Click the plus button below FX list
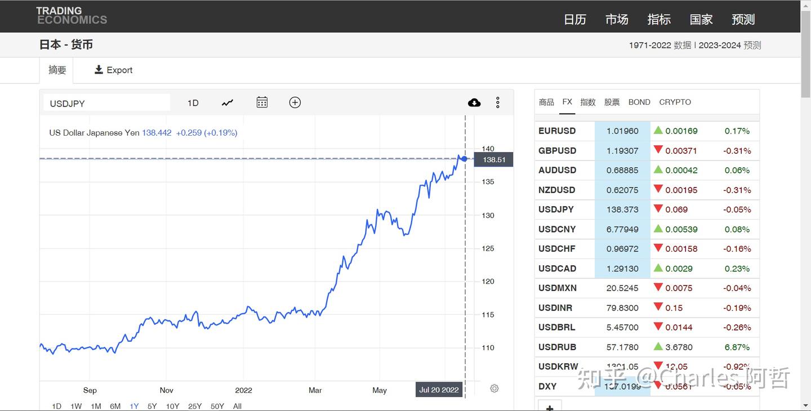This screenshot has height=411, width=811. point(550,407)
